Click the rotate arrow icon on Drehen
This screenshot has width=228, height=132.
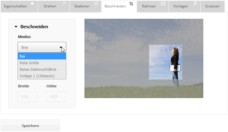point(64,3)
